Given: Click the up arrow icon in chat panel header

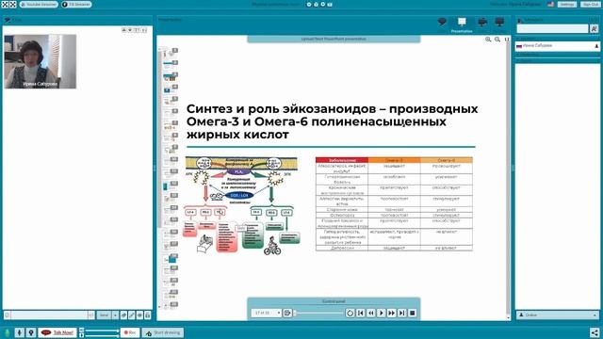Looking at the screenshot, I should 123,29.
